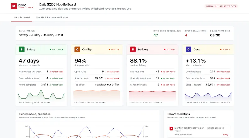Viewport: 249px width, 138px height.
Task: Click the On Track status on Safety
Action: point(57,50)
